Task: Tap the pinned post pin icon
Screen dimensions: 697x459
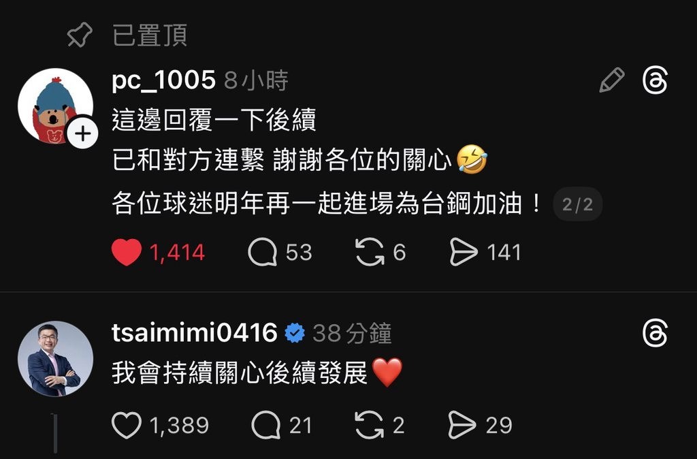Action: [80, 35]
